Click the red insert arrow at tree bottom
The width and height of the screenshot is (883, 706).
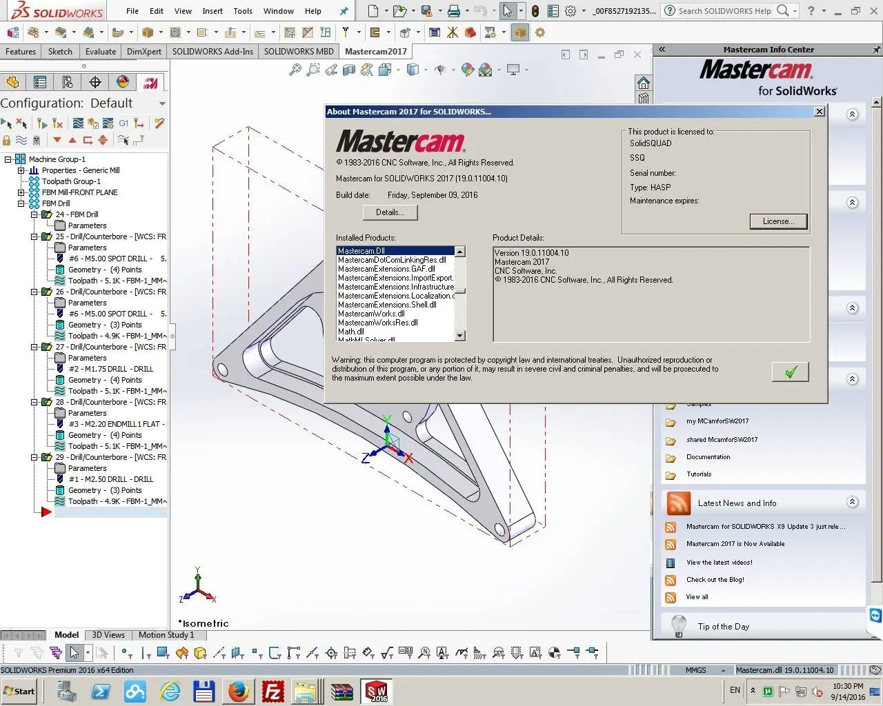(x=46, y=512)
